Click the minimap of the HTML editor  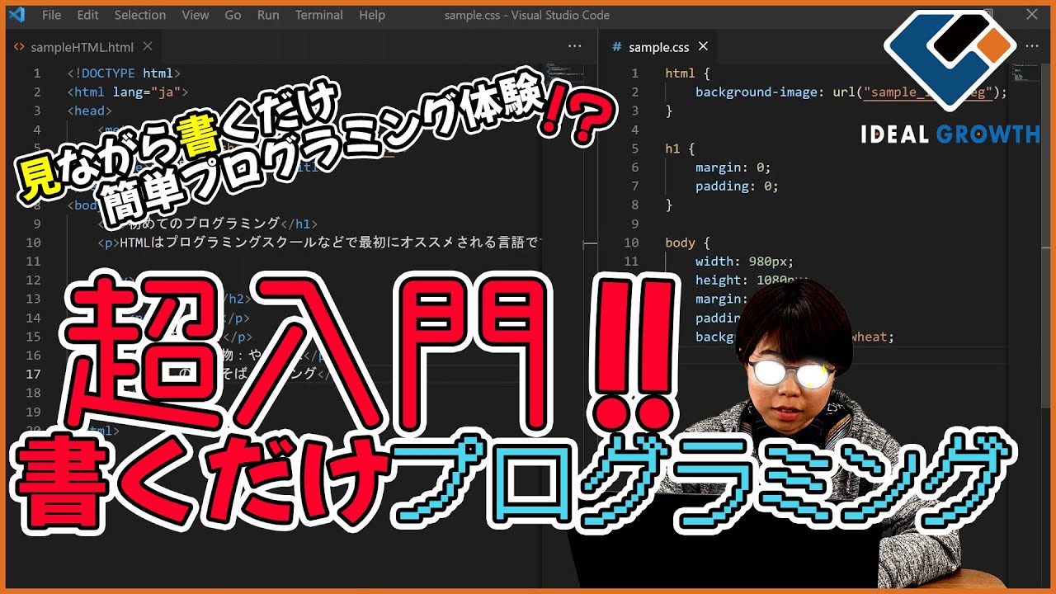tap(563, 73)
